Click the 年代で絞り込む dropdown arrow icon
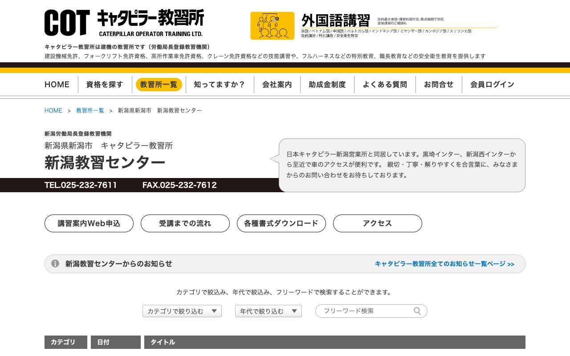Viewport: 570px width, 356px height. (x=294, y=311)
